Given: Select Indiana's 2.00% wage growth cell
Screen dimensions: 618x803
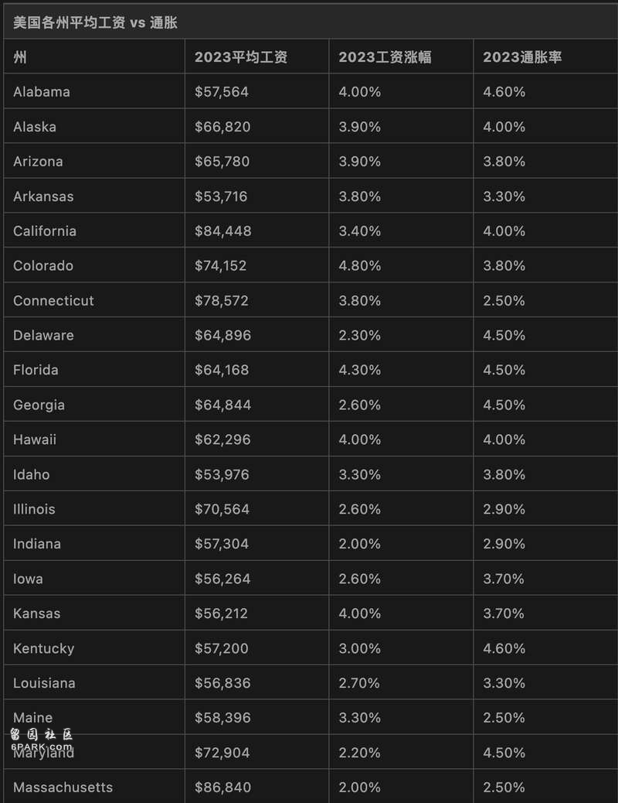Looking at the screenshot, I should tap(360, 544).
